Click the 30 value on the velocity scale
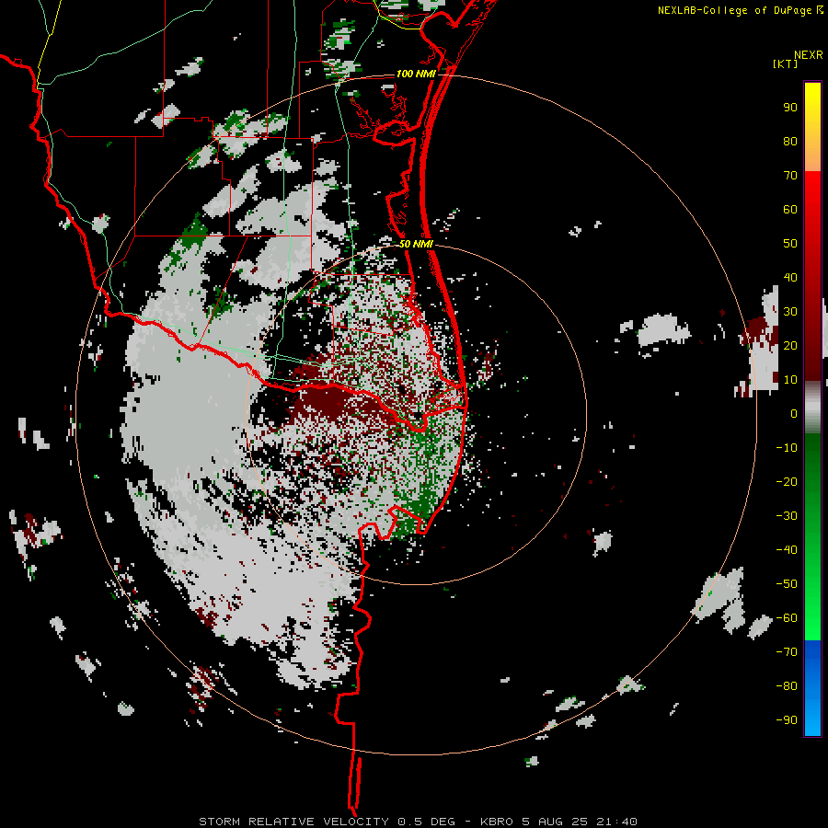The width and height of the screenshot is (828, 828). (790, 312)
